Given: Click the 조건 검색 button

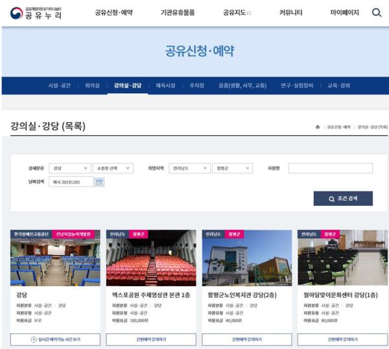Looking at the screenshot, I should pos(343,198).
